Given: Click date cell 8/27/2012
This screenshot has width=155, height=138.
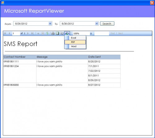Looking at the screenshot, I should pos(104,85).
